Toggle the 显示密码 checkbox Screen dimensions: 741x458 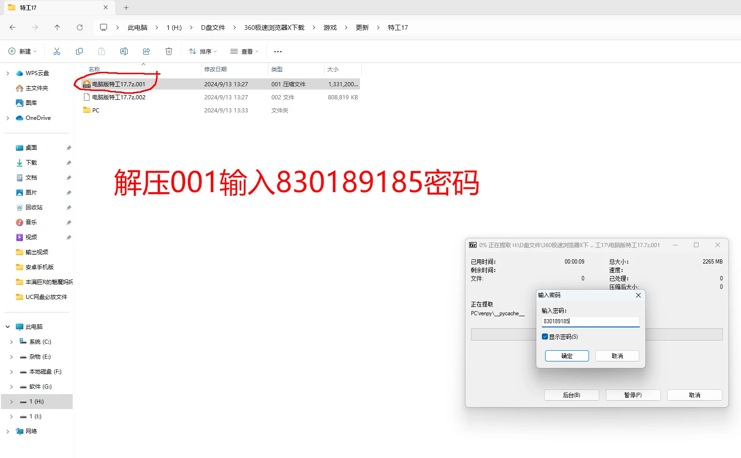click(x=545, y=337)
